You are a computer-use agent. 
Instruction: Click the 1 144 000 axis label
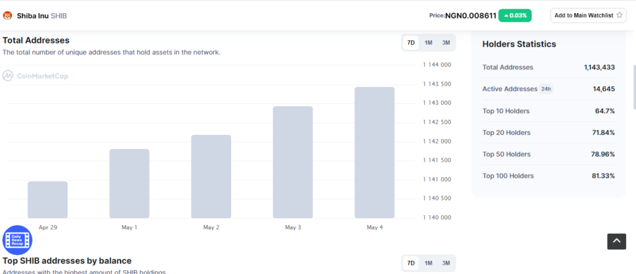tap(437, 65)
